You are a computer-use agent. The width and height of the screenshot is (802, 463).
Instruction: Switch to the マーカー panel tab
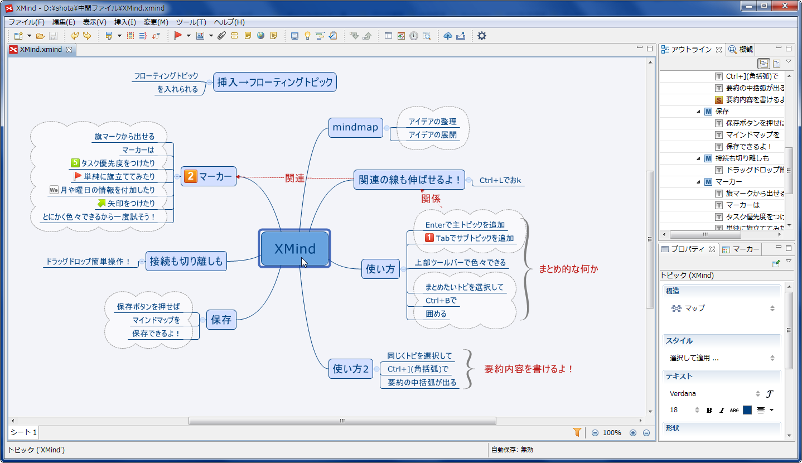click(741, 249)
